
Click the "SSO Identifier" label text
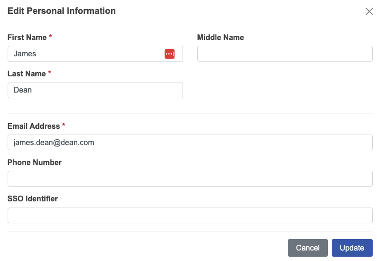point(32,199)
